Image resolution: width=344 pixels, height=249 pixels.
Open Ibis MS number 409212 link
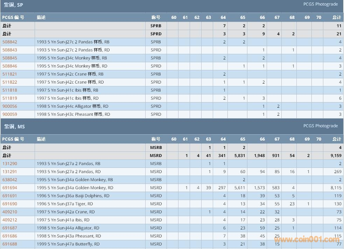[10, 220]
